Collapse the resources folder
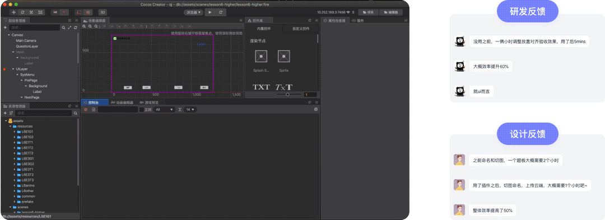 coord(10,127)
